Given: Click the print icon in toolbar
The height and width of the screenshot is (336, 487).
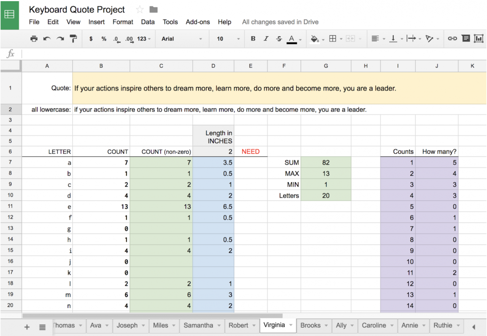Looking at the screenshot, I should pos(34,38).
